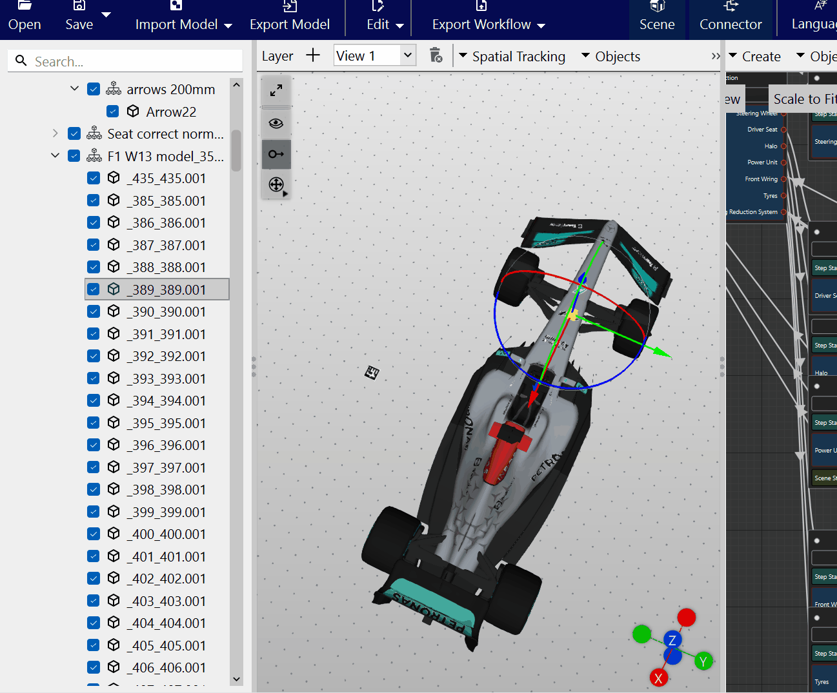Click the Halo node port label
Screen dimensions: 837x693
click(x=771, y=146)
